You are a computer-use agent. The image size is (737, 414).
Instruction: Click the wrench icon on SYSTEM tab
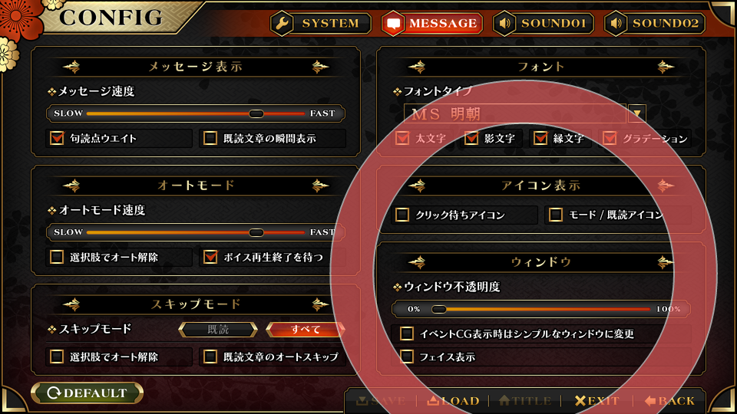pyautogui.click(x=283, y=23)
